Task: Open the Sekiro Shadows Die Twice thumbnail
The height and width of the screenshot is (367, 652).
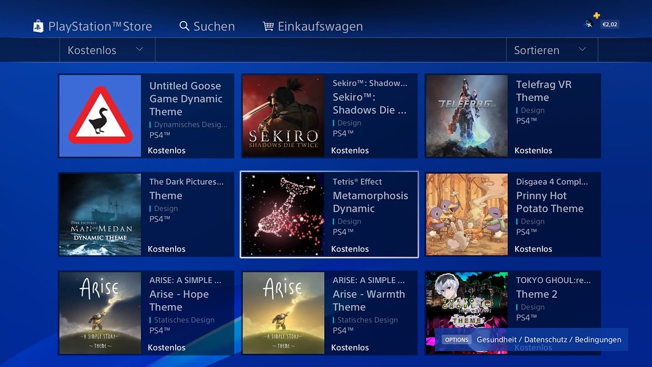Action: (x=283, y=116)
